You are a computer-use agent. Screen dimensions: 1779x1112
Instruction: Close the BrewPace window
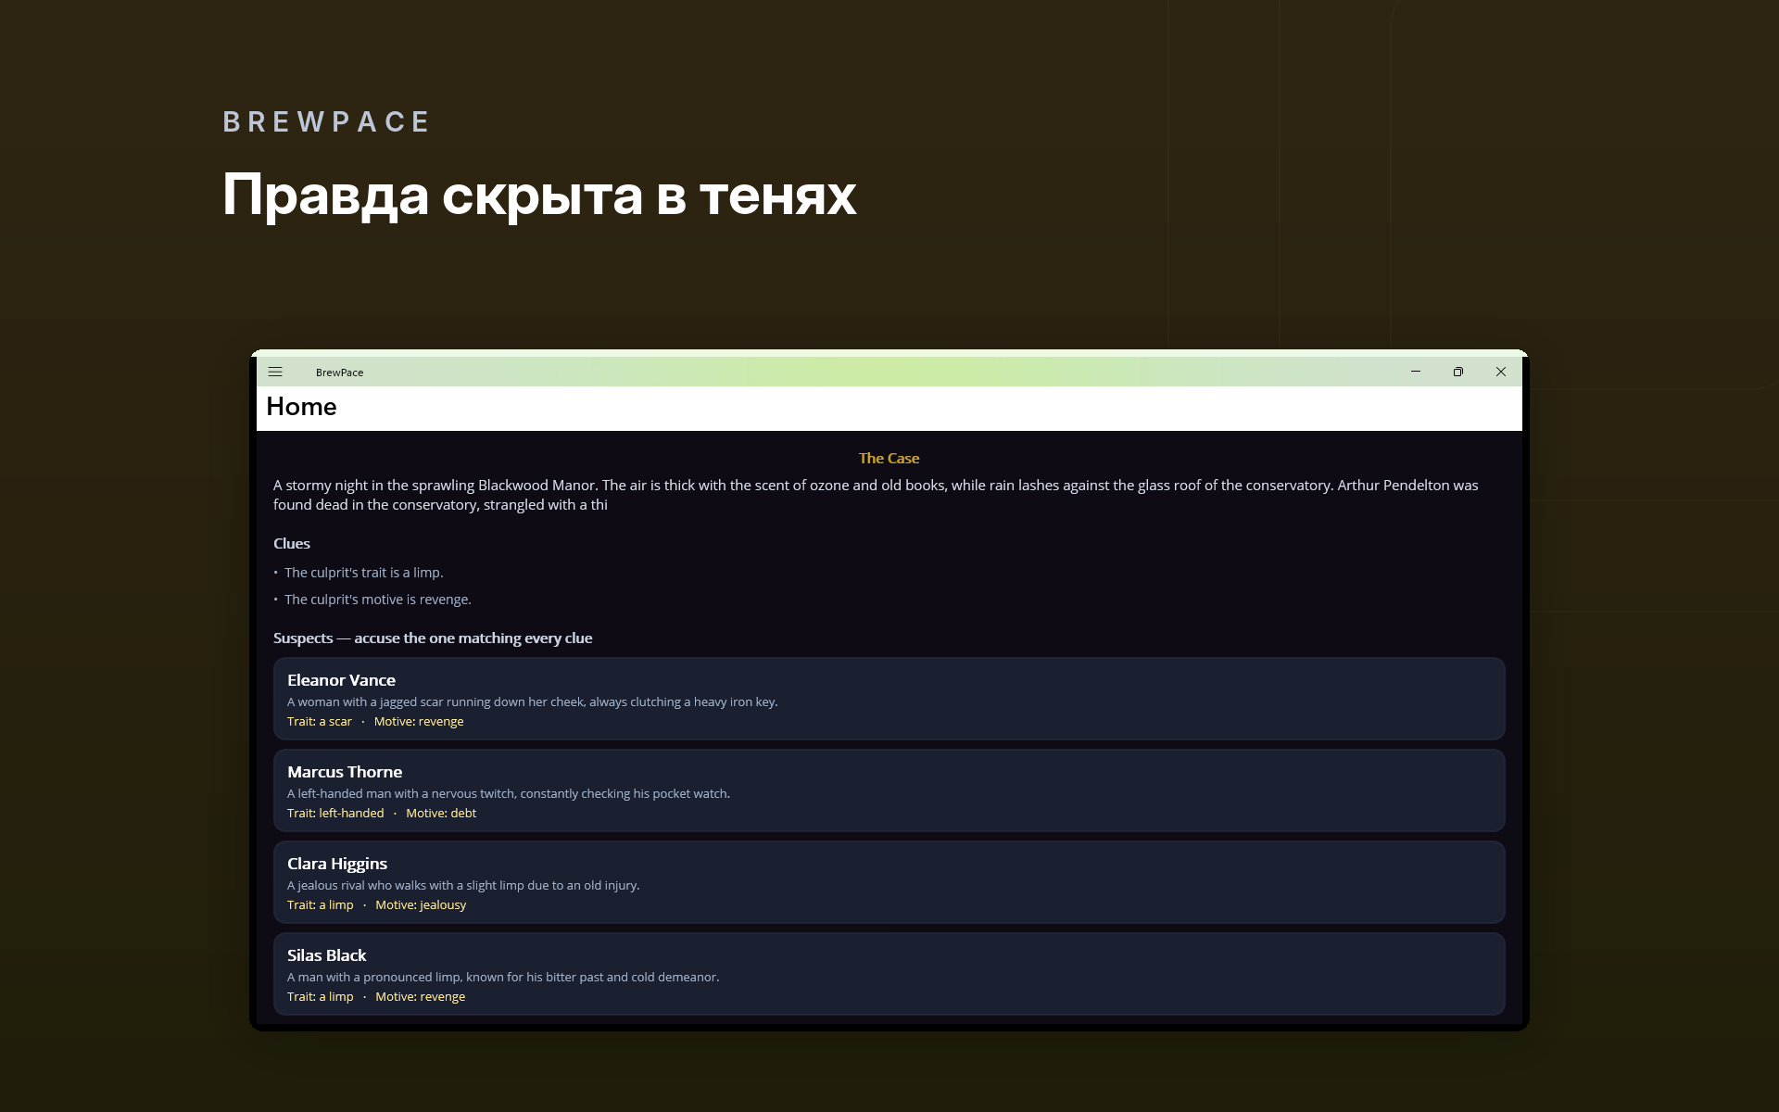point(1501,372)
